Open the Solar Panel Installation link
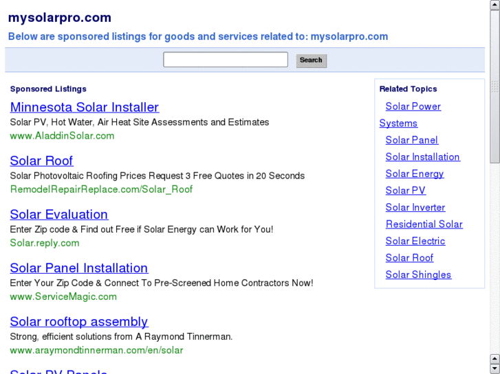This screenshot has height=374, width=500. (x=79, y=268)
